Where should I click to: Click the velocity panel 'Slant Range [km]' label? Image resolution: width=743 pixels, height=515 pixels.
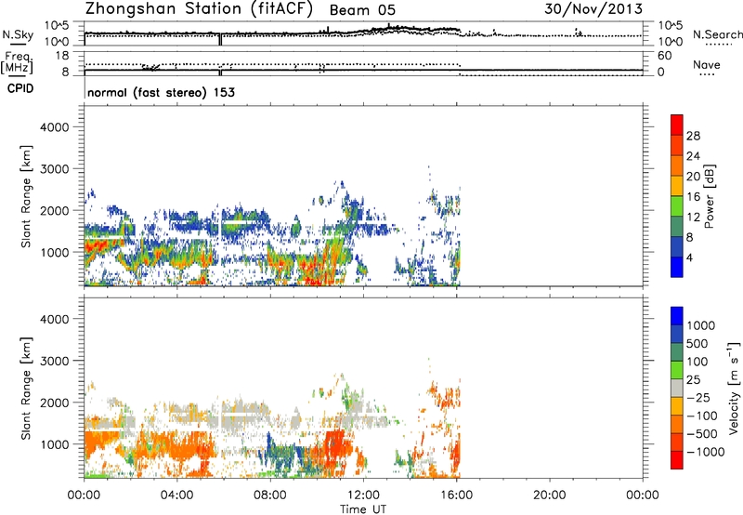(x=26, y=389)
